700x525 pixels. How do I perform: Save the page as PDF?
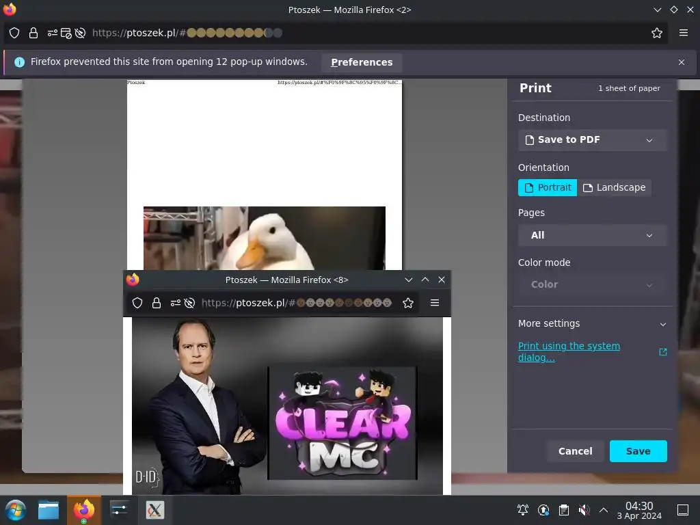pyautogui.click(x=638, y=451)
